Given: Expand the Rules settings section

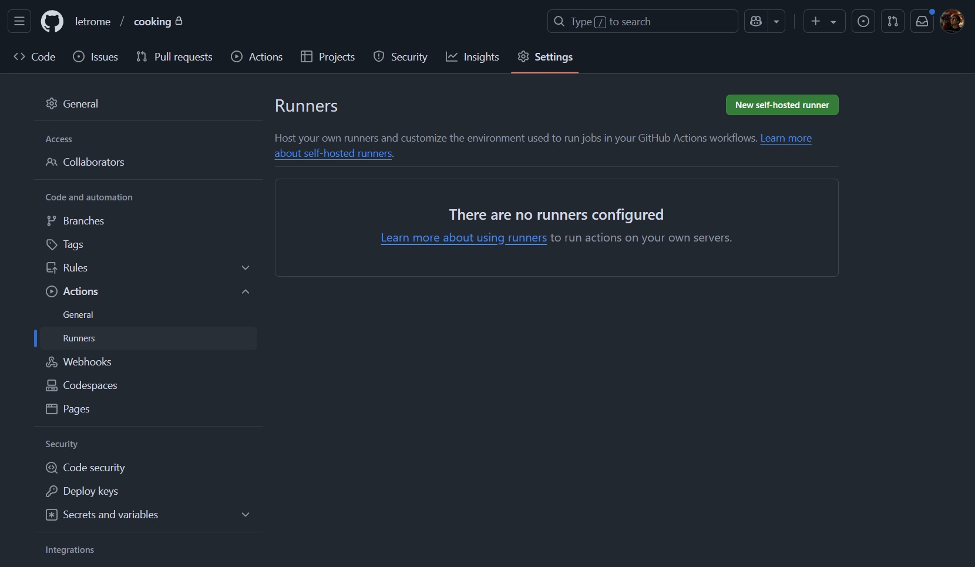Looking at the screenshot, I should point(245,267).
